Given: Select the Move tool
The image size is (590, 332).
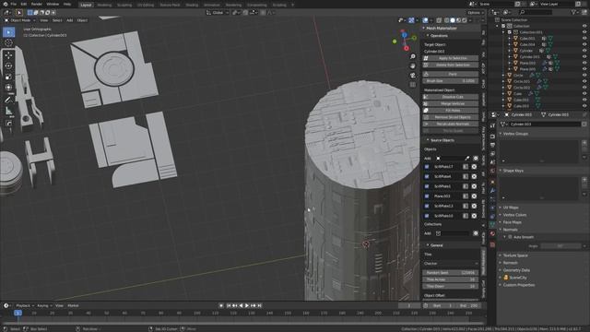Looking at the screenshot, I should pos(8,55).
